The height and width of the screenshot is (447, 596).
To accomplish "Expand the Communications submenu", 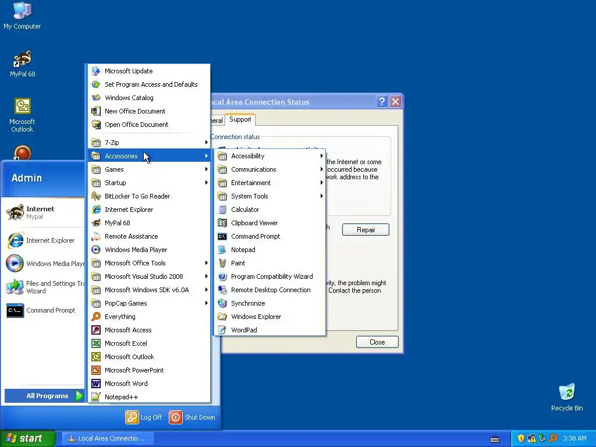I will tap(270, 169).
